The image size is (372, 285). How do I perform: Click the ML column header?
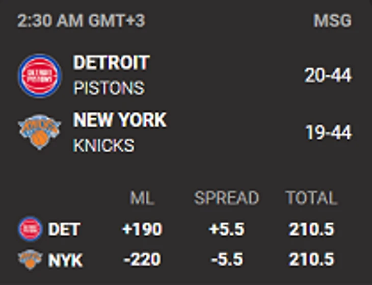[142, 198]
